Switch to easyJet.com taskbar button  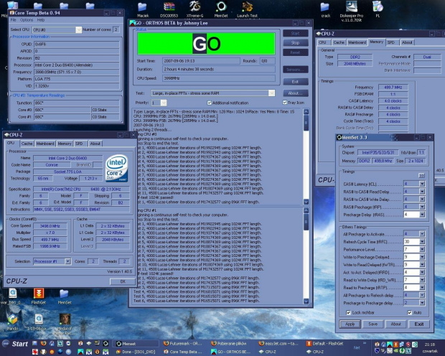click(x=278, y=344)
